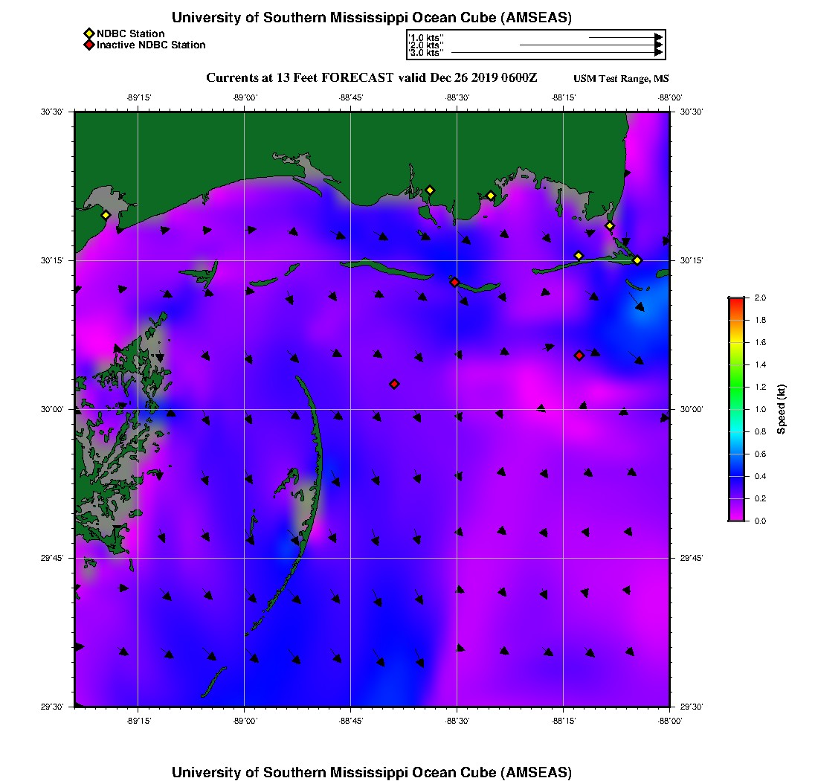Click the Ocean Cube title below the map
The height and width of the screenshot is (781, 818).
(x=372, y=771)
